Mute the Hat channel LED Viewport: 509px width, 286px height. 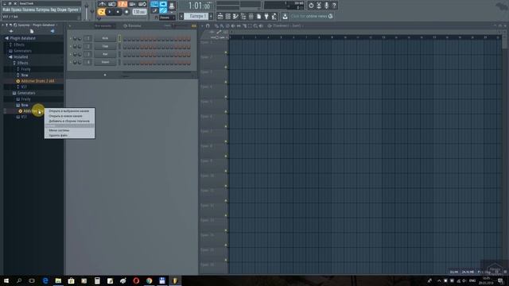coord(71,54)
